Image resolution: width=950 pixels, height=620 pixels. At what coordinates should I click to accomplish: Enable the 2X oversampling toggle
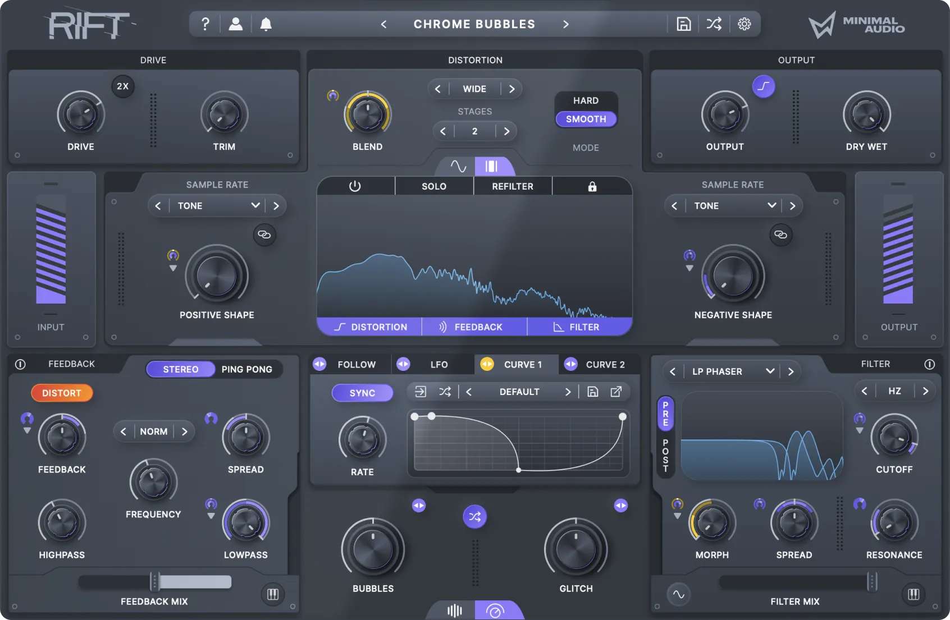click(122, 86)
